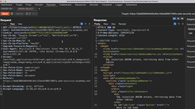
Task: Select top-bottom request/response layout
Action: [178, 18]
